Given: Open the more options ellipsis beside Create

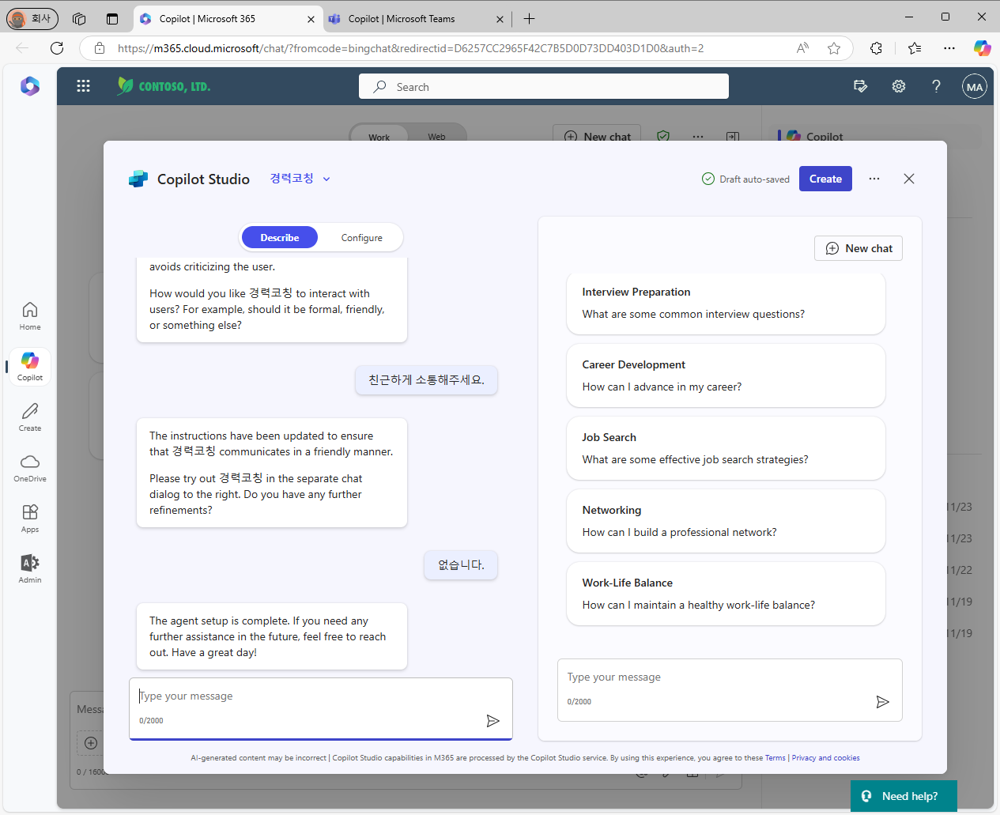Looking at the screenshot, I should point(874,179).
